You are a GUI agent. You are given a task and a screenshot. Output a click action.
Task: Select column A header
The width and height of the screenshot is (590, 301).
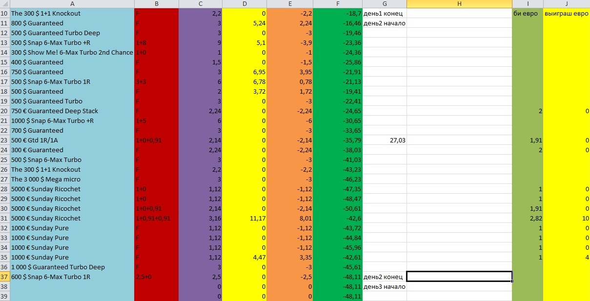pyautogui.click(x=72, y=4)
